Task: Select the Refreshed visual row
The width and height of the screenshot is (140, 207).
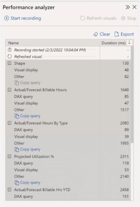Action: (52, 56)
